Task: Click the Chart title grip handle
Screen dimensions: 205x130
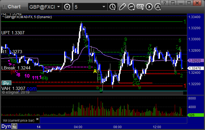Action: tap(5, 7)
